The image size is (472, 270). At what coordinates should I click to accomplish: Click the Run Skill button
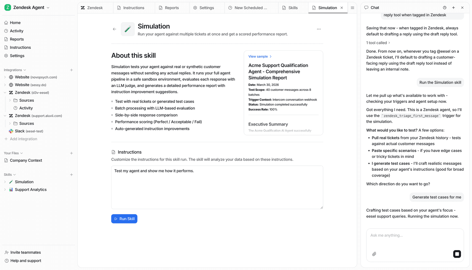pyautogui.click(x=124, y=219)
